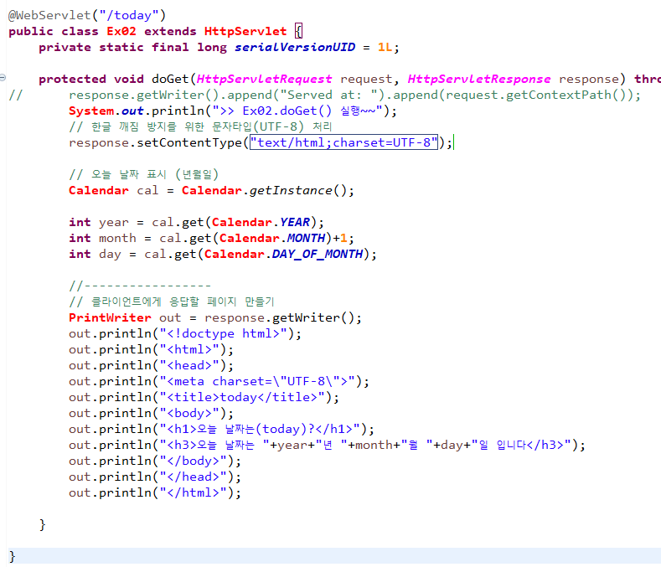The width and height of the screenshot is (661, 567).
Task: Collapse the doGet method fold marker
Action: (3, 78)
